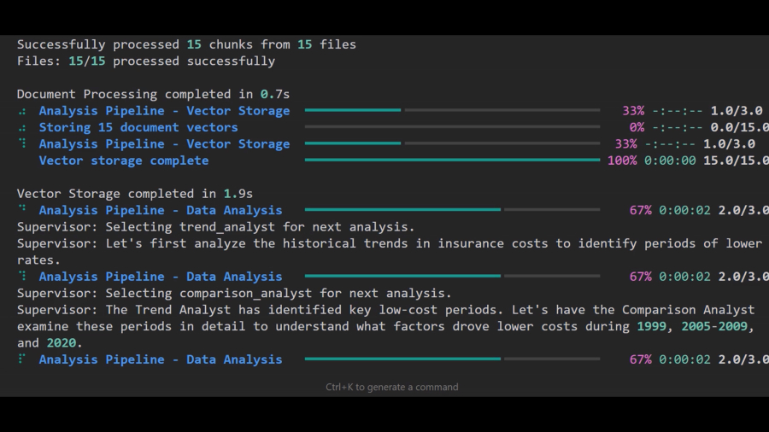Select the Storing 15 document vectors label
Image resolution: width=769 pixels, height=432 pixels.
pyautogui.click(x=138, y=127)
